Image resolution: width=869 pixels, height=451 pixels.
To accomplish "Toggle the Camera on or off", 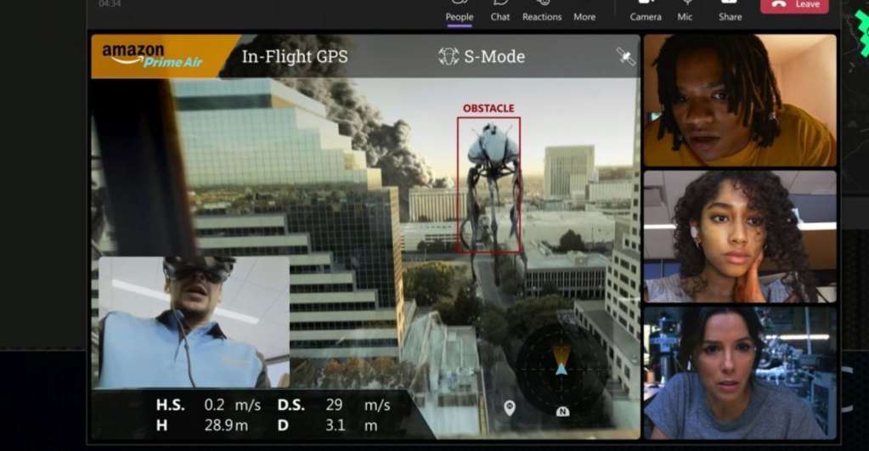I will [646, 11].
